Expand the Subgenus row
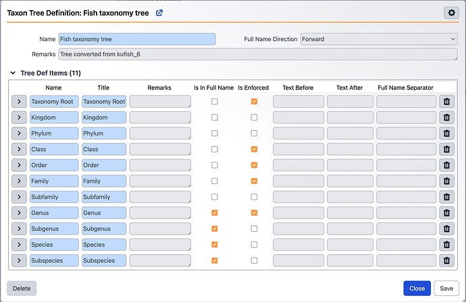 point(19,229)
